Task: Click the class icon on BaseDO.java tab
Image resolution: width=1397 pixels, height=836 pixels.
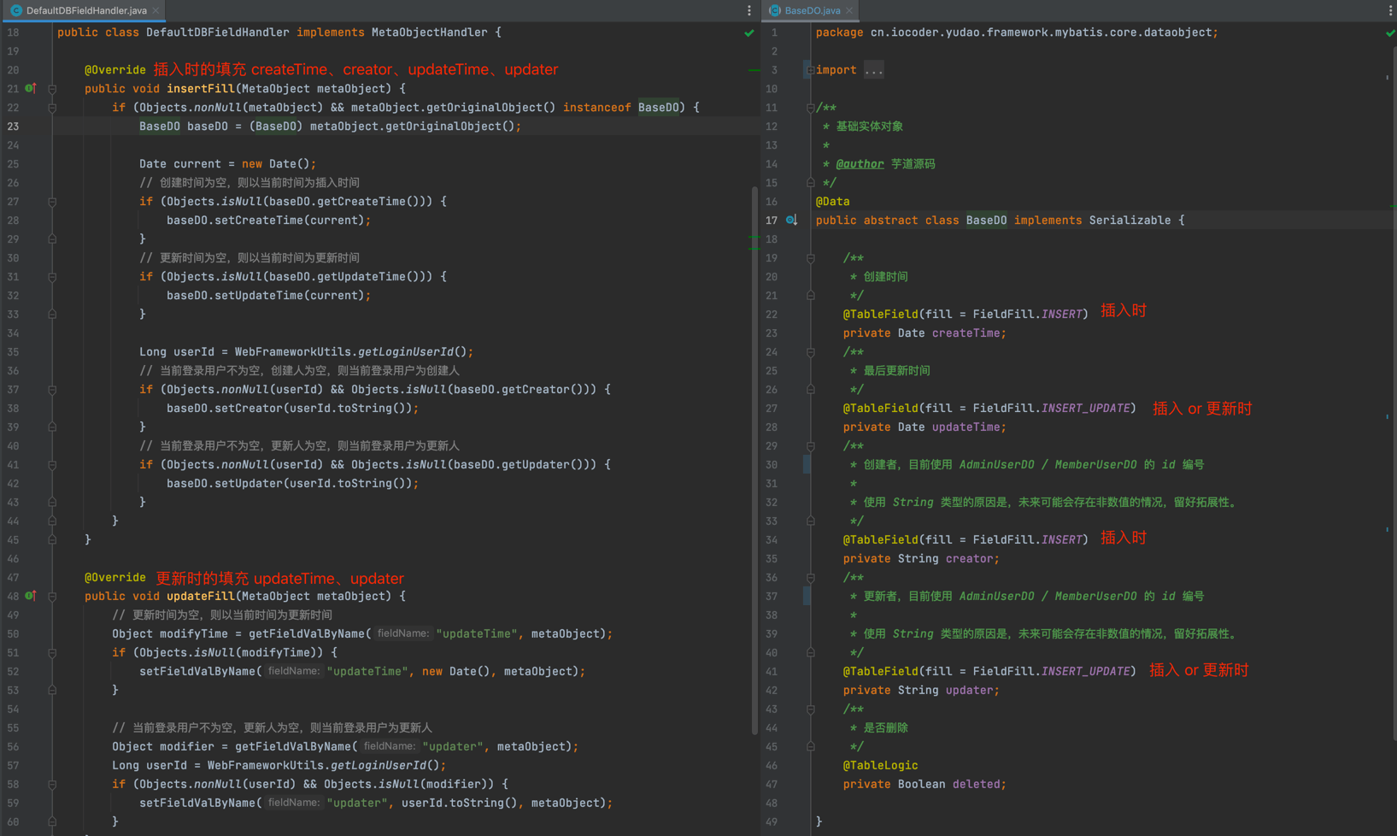Action: [775, 10]
